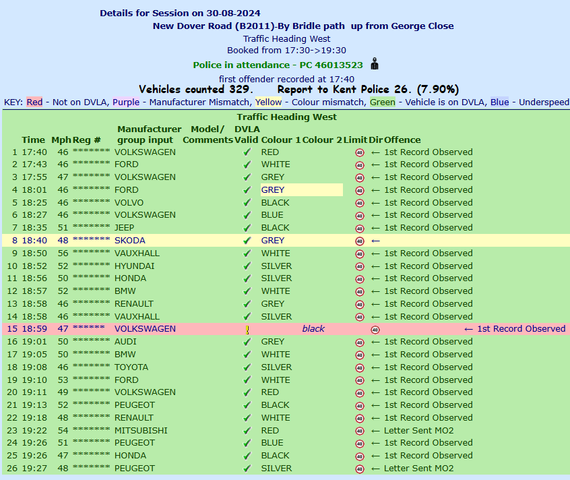Click MITSUBISHI manufacturer name in row 23
570x480 pixels.
tap(141, 431)
